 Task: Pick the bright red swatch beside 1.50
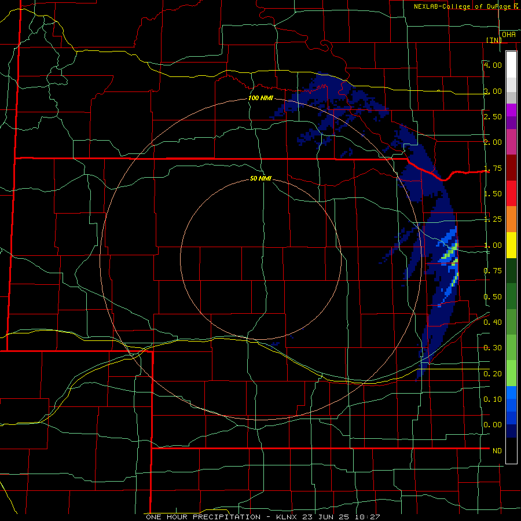click(511, 193)
